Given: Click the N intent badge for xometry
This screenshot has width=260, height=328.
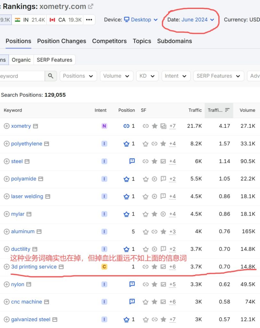Looking at the screenshot, I should tap(104, 126).
